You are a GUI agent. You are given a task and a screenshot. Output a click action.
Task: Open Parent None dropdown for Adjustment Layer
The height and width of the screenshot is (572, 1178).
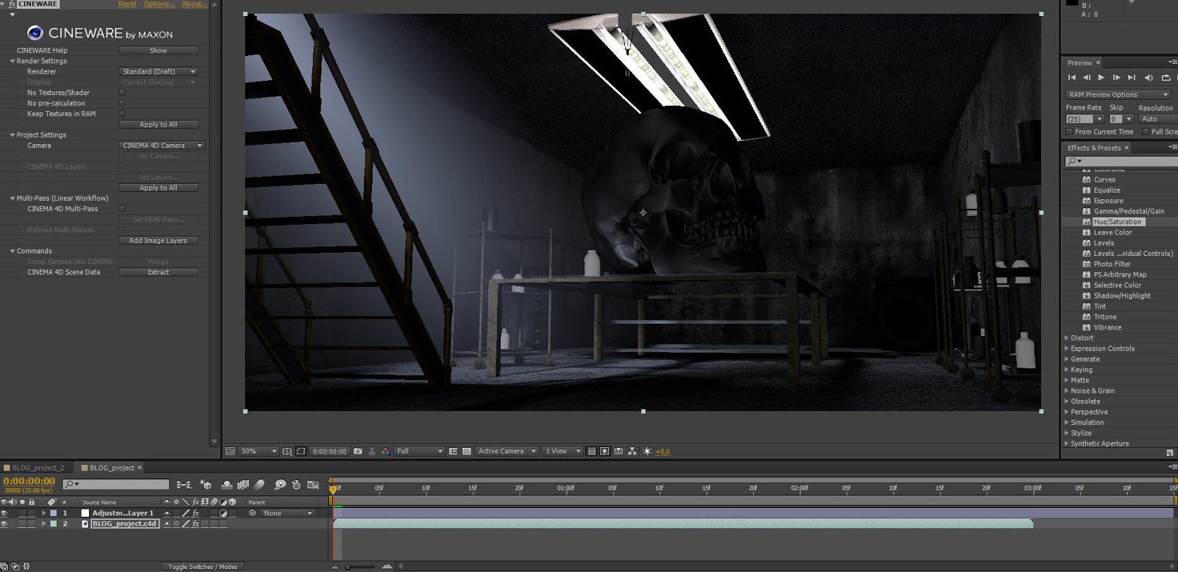click(x=287, y=513)
